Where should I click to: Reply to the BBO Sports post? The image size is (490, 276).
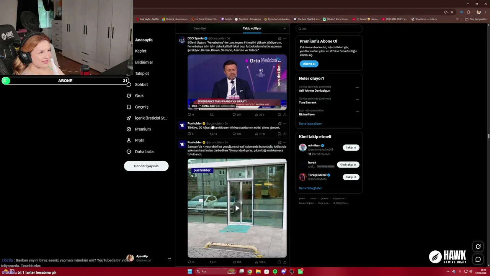coord(189,115)
